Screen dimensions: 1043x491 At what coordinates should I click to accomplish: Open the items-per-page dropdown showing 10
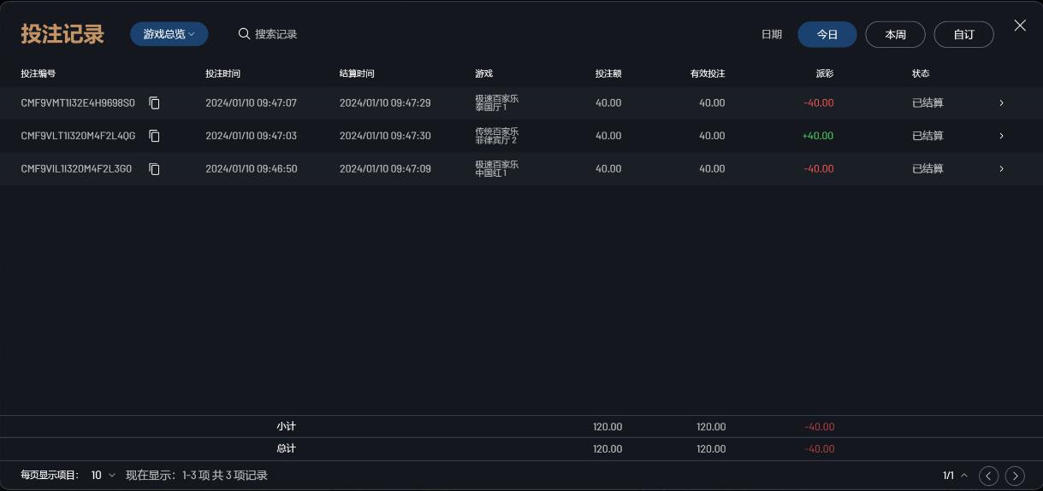103,475
